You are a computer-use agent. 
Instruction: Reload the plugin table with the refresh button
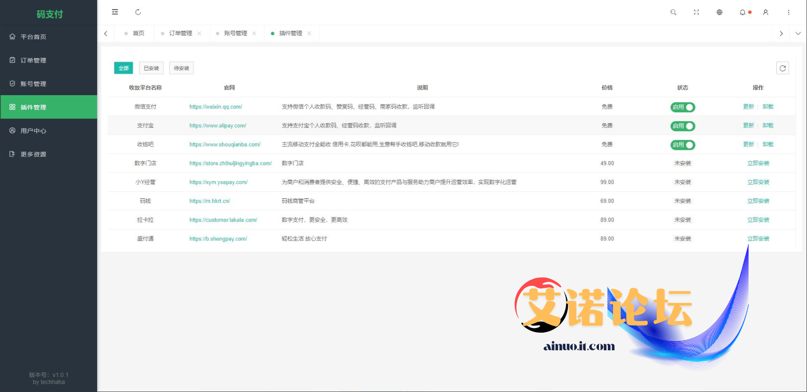[x=782, y=68]
